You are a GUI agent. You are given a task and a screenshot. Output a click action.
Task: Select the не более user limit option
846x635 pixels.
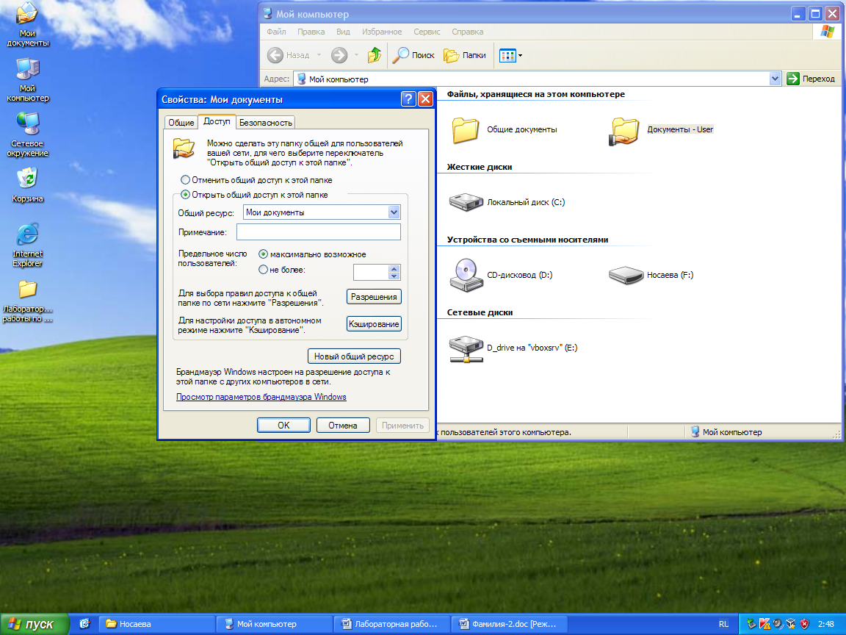click(282, 270)
